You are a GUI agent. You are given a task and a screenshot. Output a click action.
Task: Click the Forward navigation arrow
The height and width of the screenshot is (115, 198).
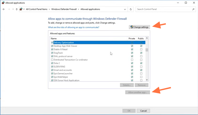pyautogui.click(x=9, y=9)
